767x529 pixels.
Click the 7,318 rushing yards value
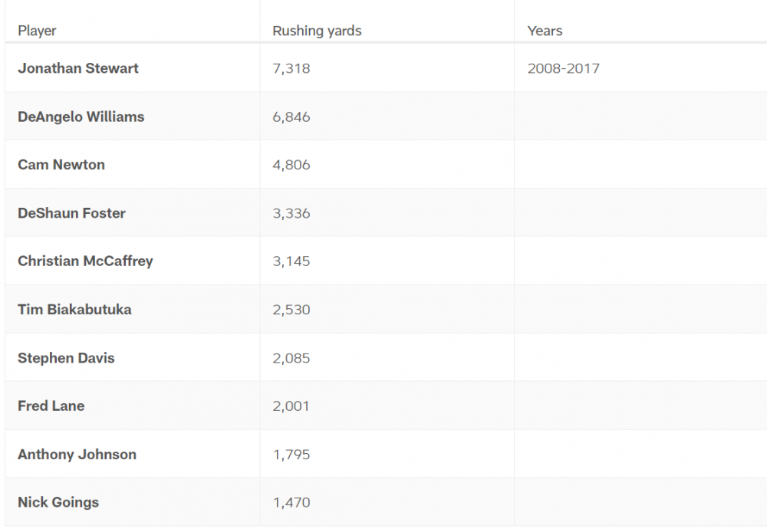[291, 68]
